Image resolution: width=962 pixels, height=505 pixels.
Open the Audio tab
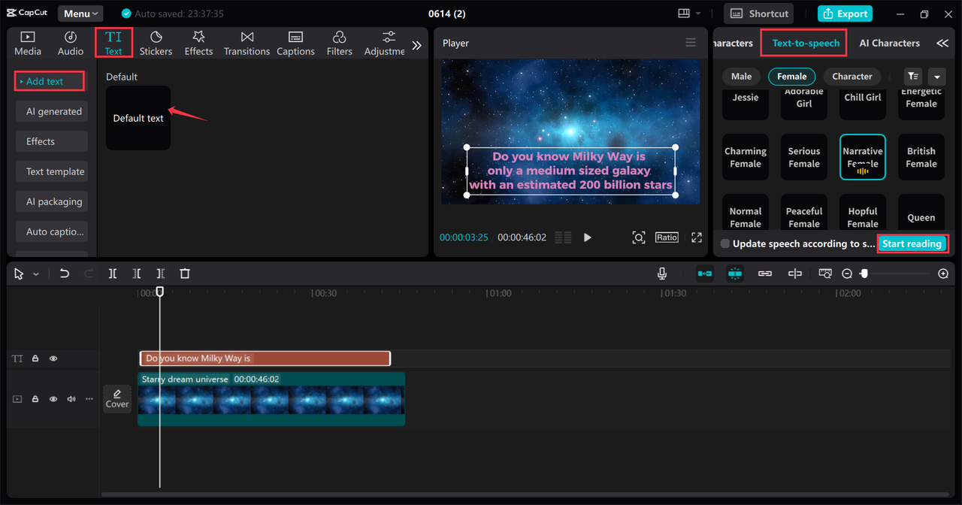[71, 44]
